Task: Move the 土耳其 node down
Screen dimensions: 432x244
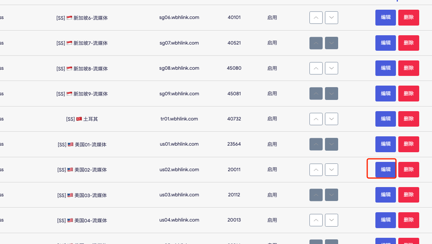Action: [331, 119]
